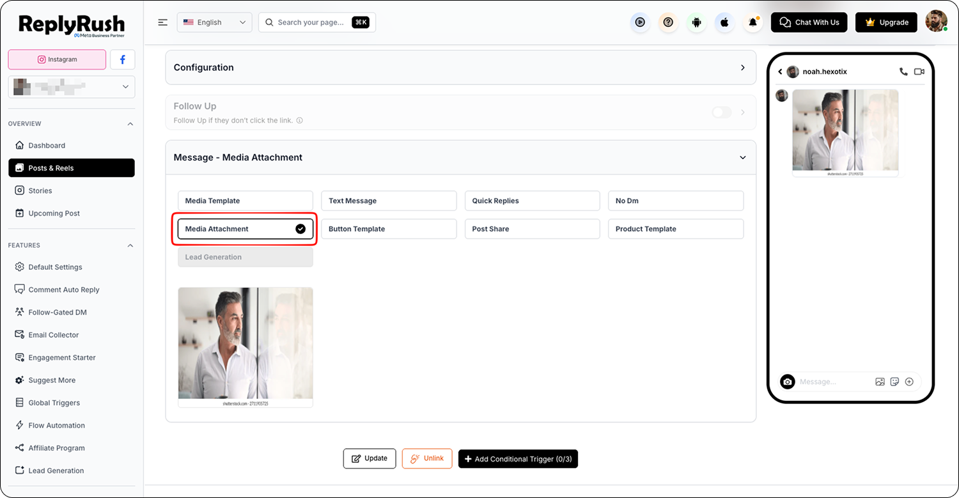
Task: Click the help question mark icon
Action: (x=668, y=22)
